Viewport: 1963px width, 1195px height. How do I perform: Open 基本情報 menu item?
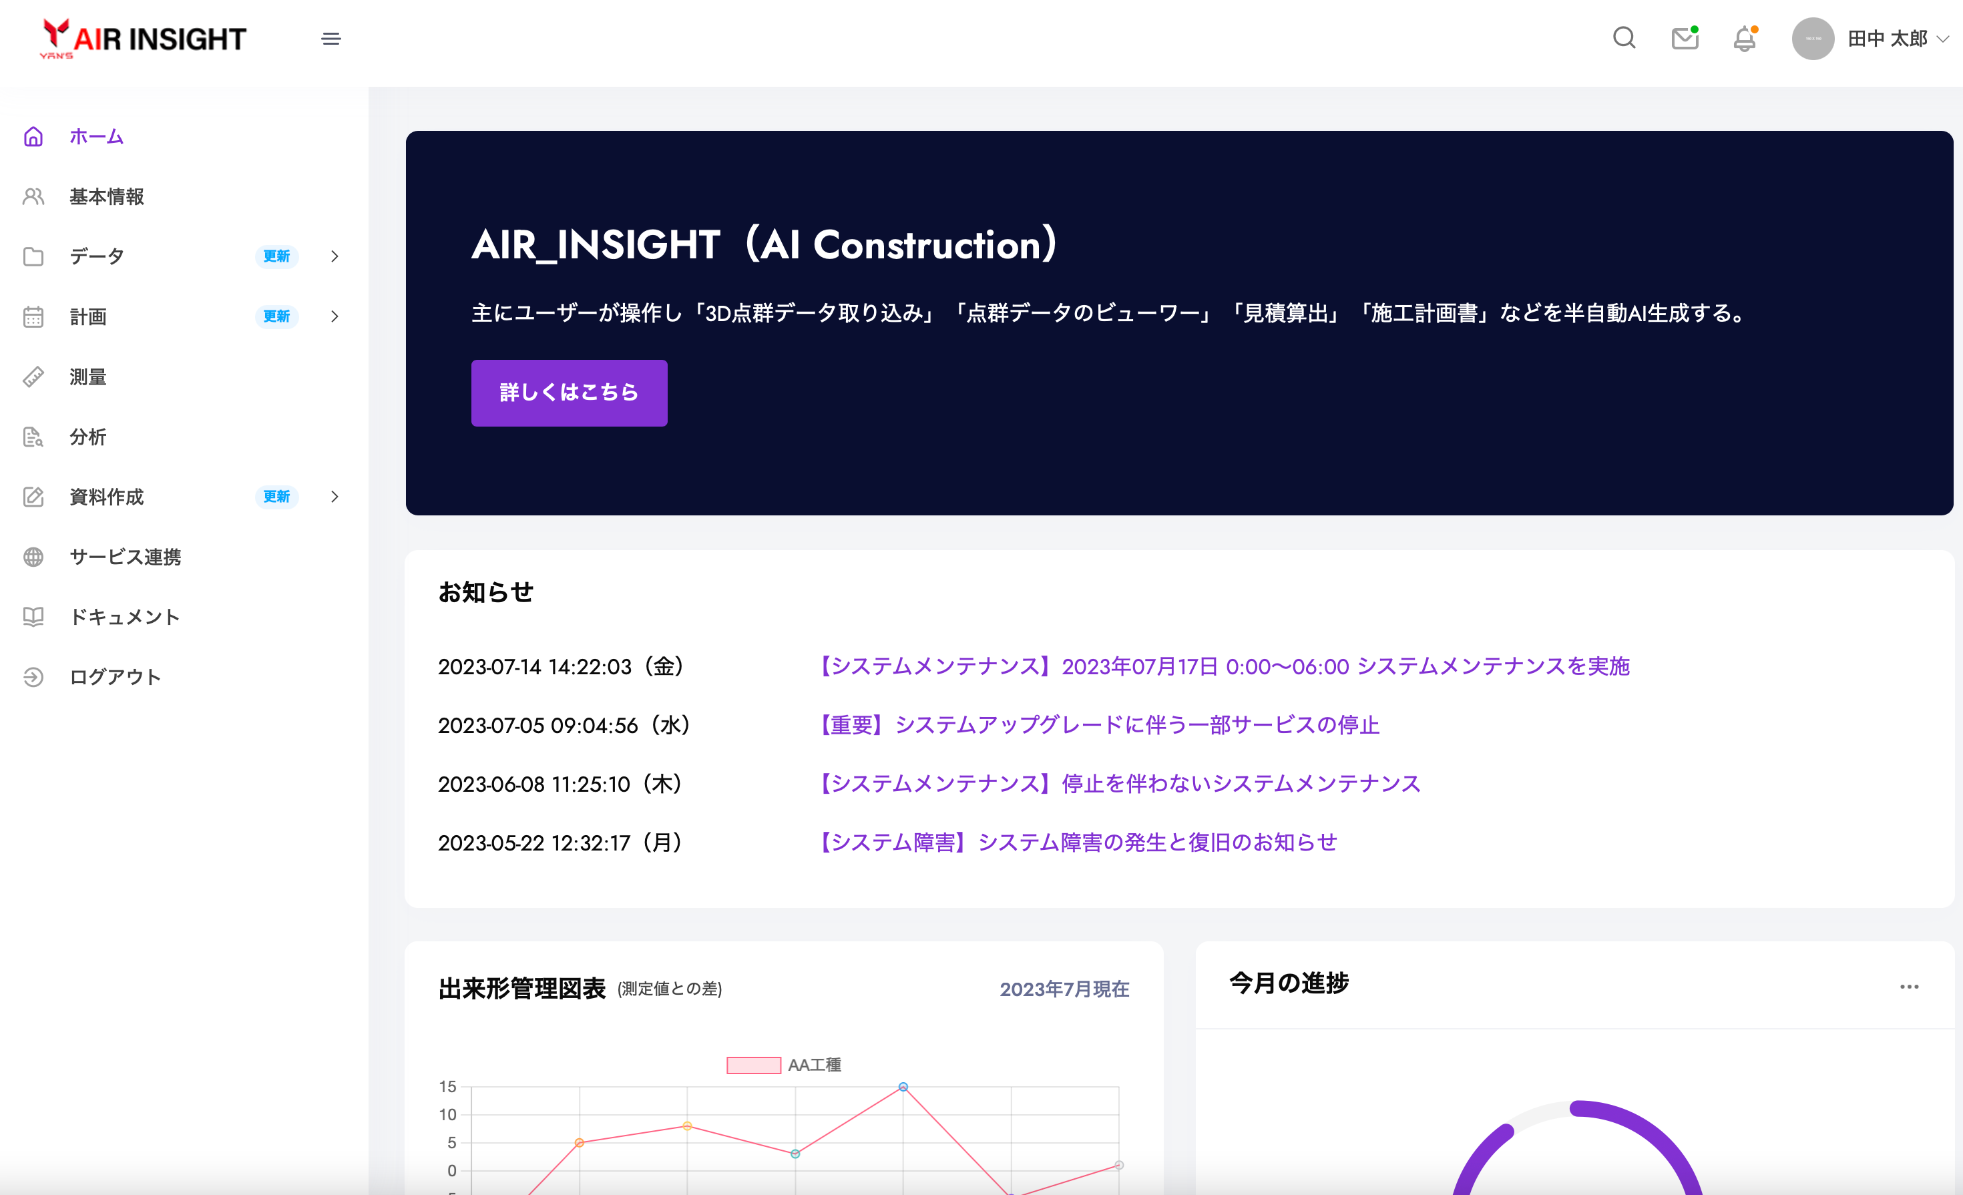(106, 197)
